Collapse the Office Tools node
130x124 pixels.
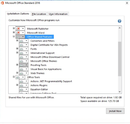(14, 77)
